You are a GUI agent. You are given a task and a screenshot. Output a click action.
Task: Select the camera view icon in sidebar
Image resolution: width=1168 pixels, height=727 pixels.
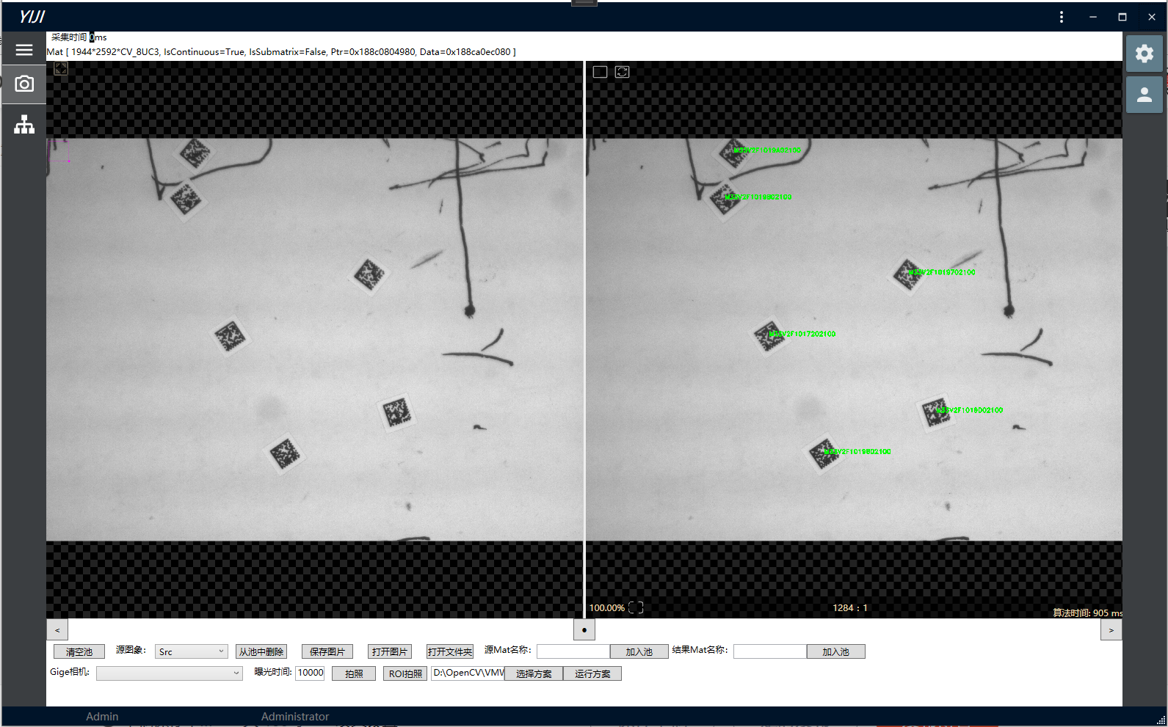click(x=24, y=84)
